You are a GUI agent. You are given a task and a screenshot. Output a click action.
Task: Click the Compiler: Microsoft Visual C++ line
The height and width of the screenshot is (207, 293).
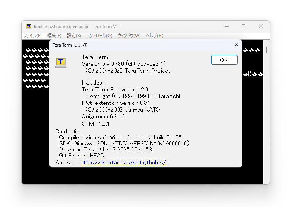click(120, 137)
